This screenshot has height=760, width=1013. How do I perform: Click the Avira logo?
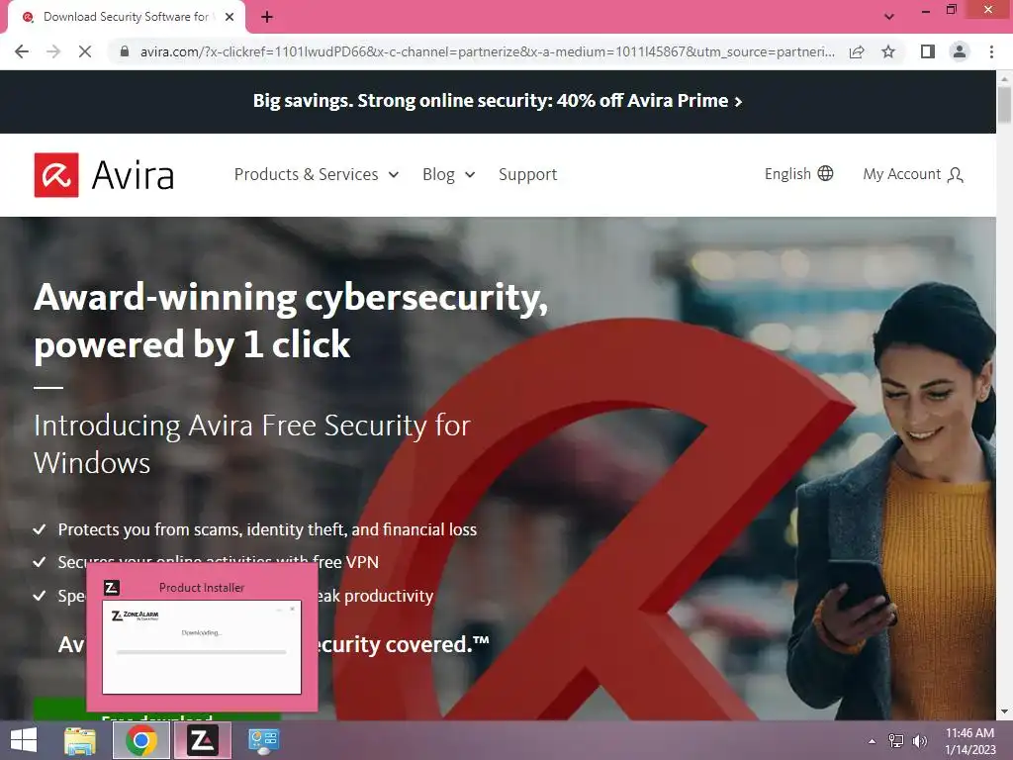[x=104, y=174]
